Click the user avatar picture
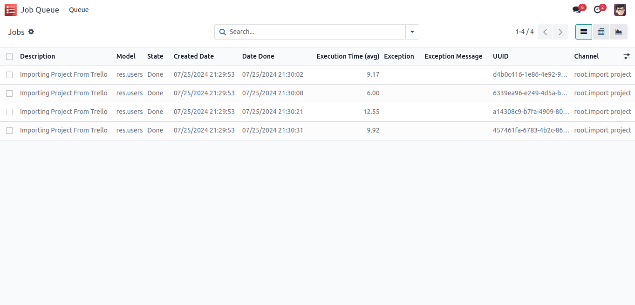Image resolution: width=635 pixels, height=305 pixels. (x=620, y=10)
